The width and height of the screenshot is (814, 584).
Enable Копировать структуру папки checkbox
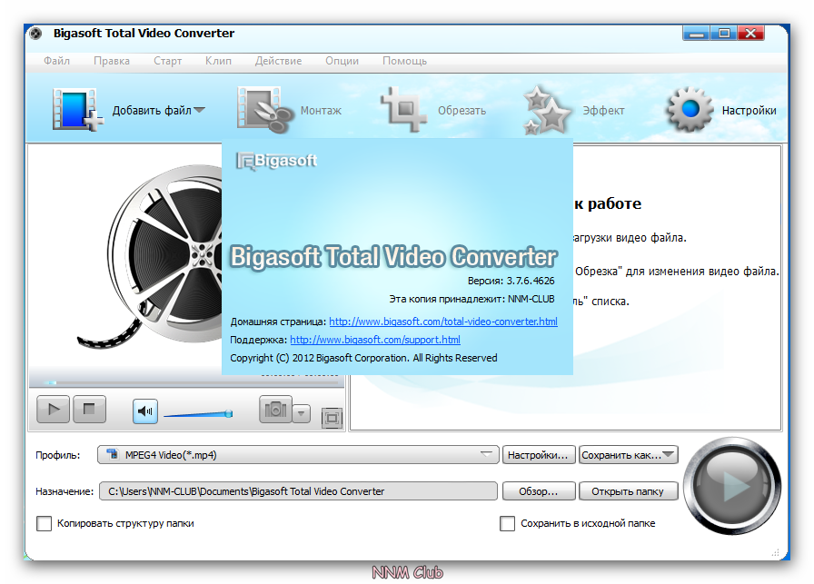coord(45,523)
